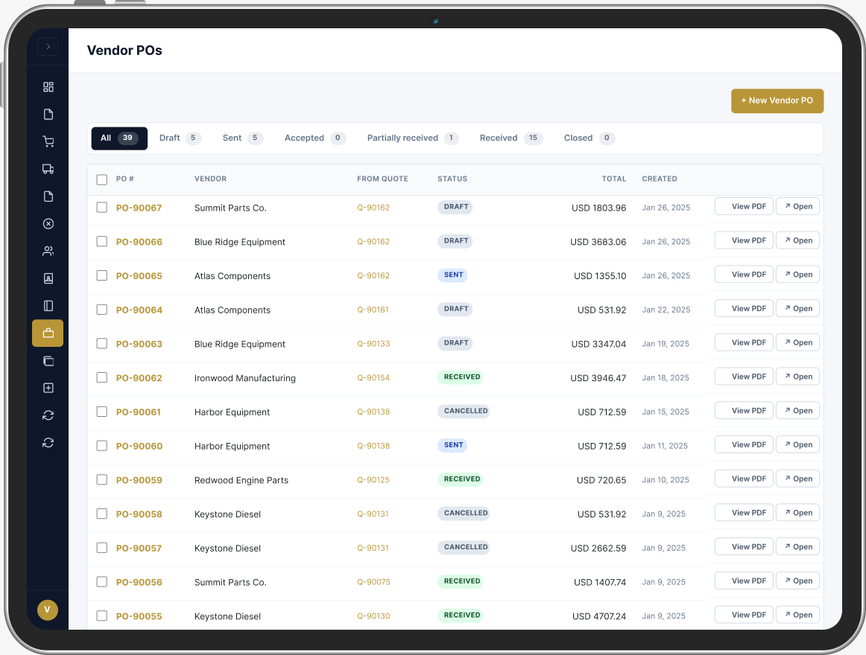Image resolution: width=866 pixels, height=655 pixels.
Task: Open the lower sync arrows icon in sidebar
Action: click(x=48, y=443)
